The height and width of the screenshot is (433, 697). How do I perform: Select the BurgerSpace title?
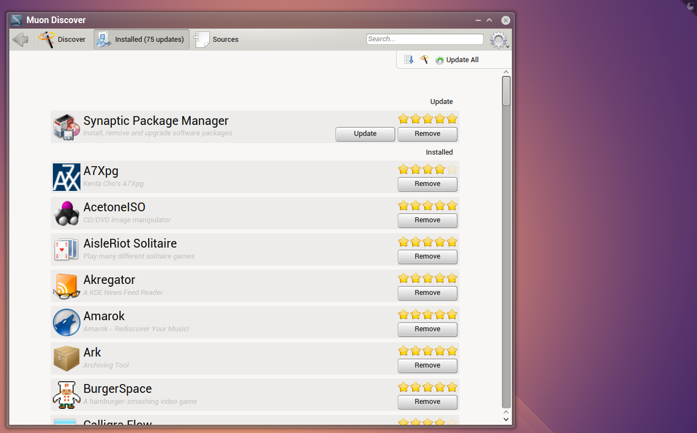pos(117,389)
